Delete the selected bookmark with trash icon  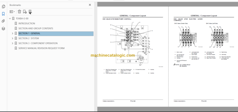pyautogui.click(x=20, y=11)
